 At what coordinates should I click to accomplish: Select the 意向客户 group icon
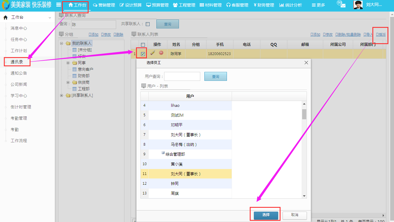pos(75,69)
